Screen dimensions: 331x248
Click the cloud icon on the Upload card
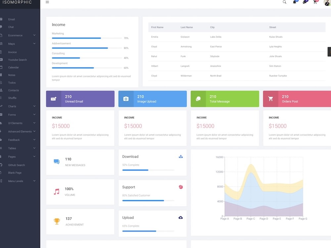click(180, 217)
